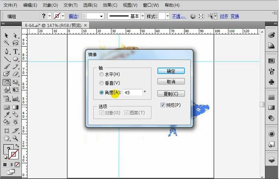The width and height of the screenshot is (279, 179).
Task: Toggle the 对象(O) checkbox
Action: click(x=102, y=113)
